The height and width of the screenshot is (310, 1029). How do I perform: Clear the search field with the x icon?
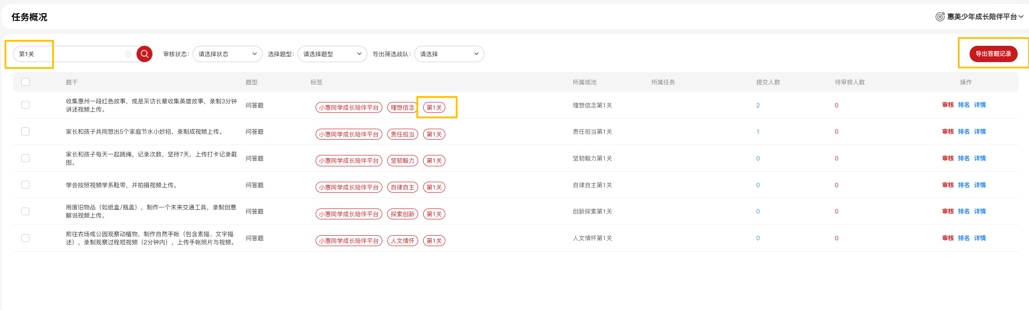(x=128, y=54)
